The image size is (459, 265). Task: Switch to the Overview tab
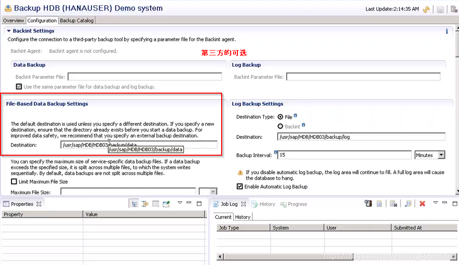pyautogui.click(x=13, y=21)
